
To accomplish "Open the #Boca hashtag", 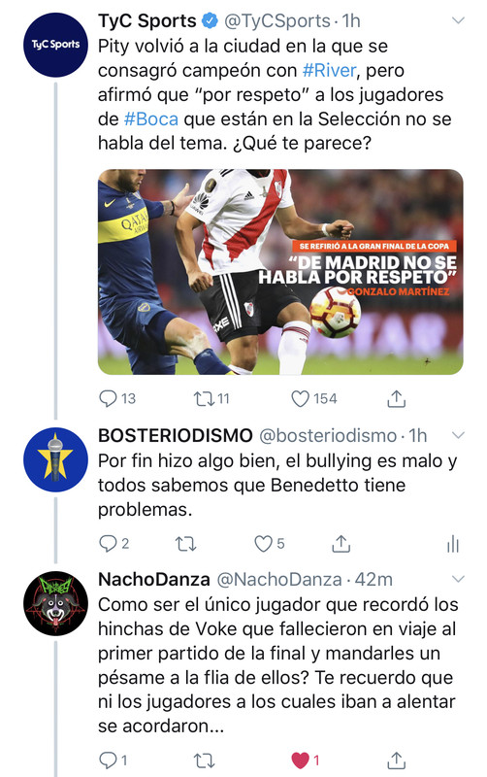I will click(151, 118).
